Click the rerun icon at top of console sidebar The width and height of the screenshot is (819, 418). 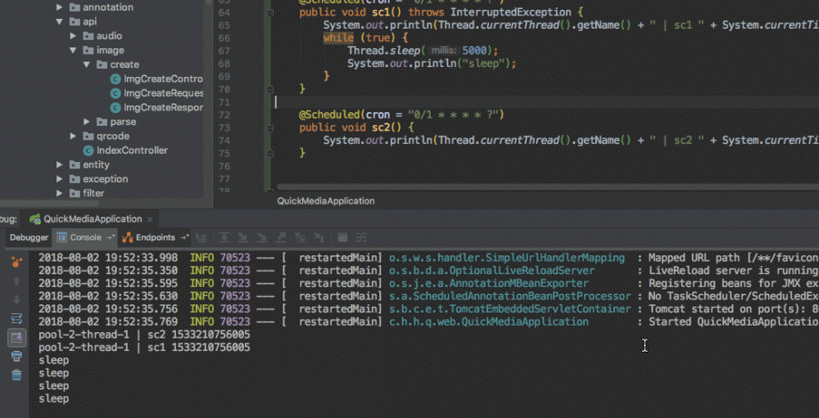[x=16, y=262]
